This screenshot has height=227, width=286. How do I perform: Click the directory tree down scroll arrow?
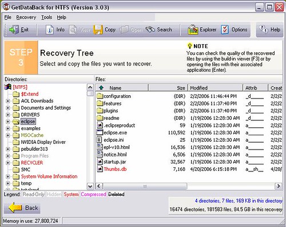[x=90, y=186]
